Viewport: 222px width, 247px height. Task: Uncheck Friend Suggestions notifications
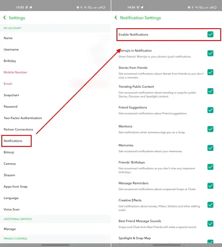[210, 110]
